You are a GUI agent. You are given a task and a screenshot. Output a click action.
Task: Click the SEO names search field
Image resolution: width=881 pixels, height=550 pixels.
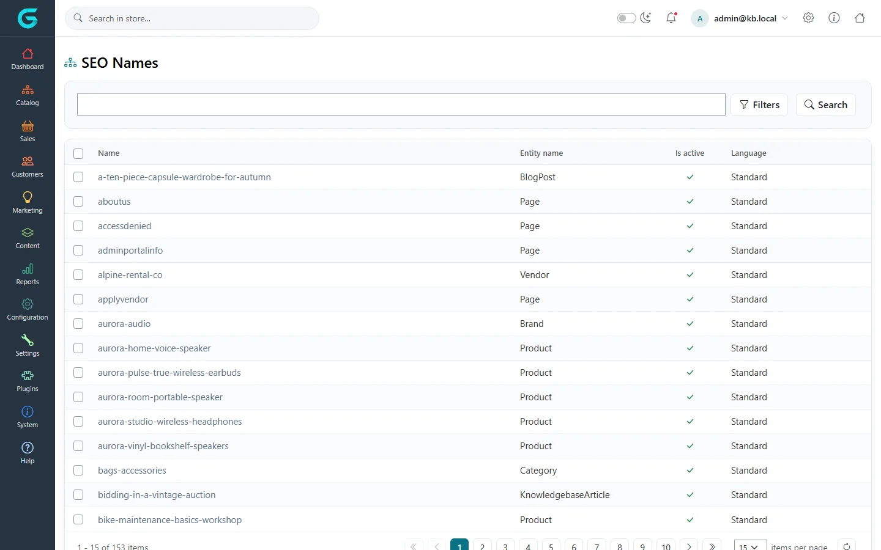pos(401,105)
